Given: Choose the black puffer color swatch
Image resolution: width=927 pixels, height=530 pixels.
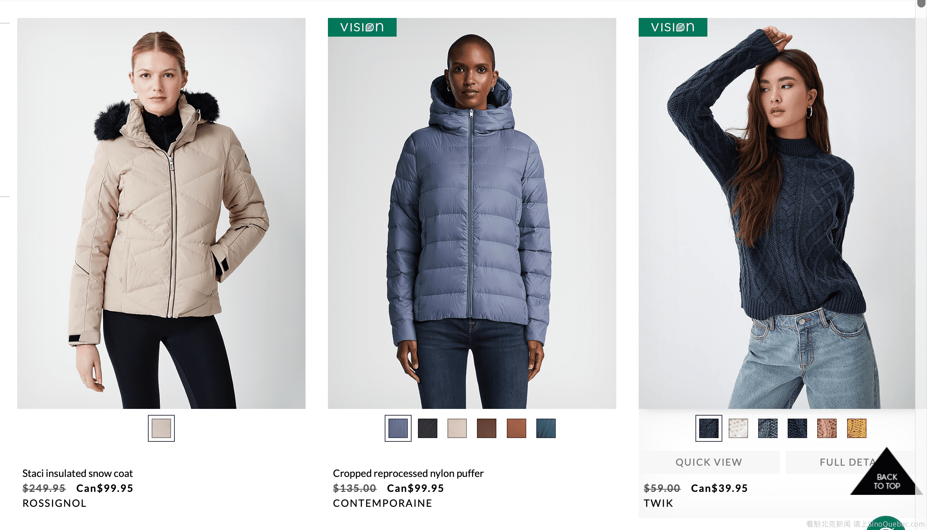Looking at the screenshot, I should pyautogui.click(x=427, y=428).
